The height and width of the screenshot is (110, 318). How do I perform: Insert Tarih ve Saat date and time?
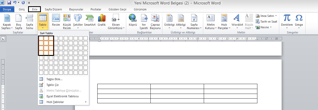pos(266,22)
